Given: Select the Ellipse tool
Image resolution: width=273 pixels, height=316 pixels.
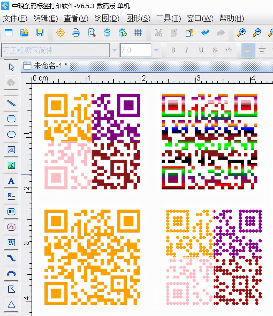Looking at the screenshot, I should 11,134.
